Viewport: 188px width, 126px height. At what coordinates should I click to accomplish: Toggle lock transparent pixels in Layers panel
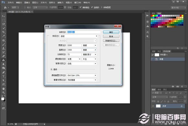click(x=158, y=102)
